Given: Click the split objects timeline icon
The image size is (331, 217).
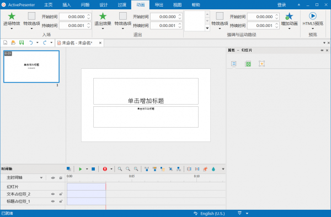Looking at the screenshot, I should click(189, 169).
